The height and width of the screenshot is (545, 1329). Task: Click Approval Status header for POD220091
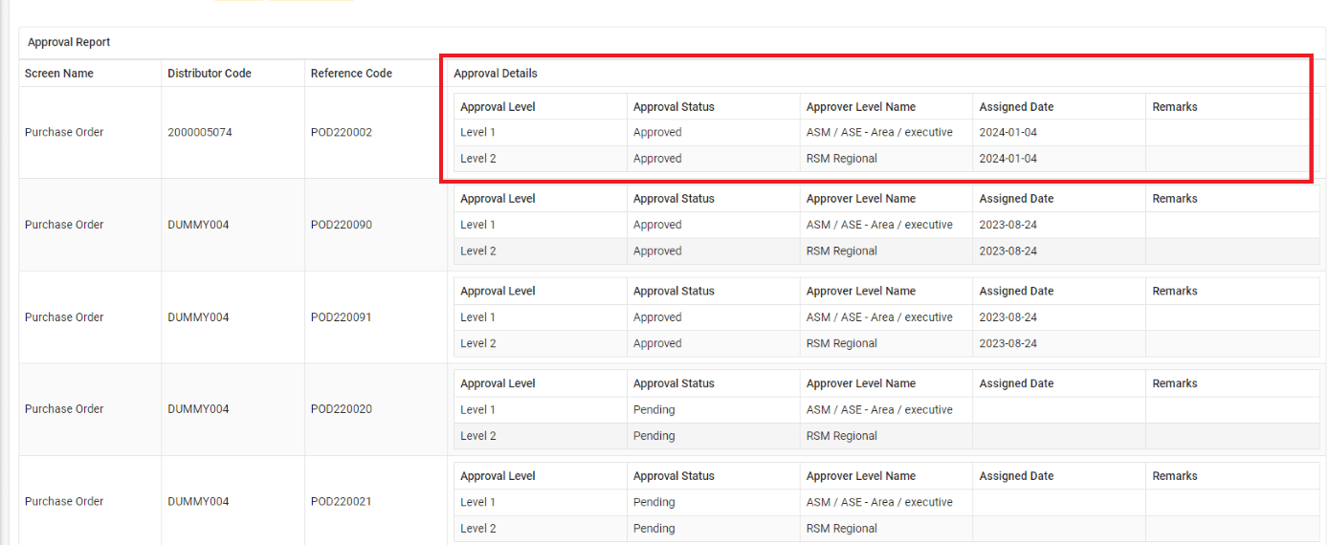pos(674,292)
